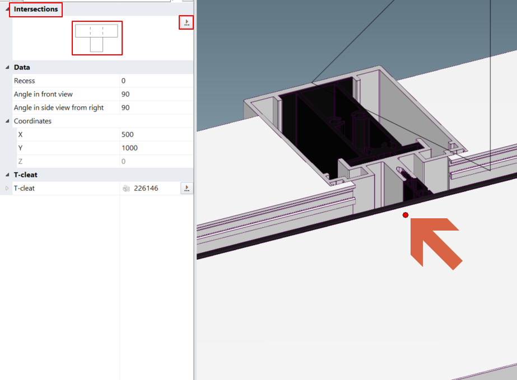The width and height of the screenshot is (517, 380).
Task: Click the greyed-out Z coordinate field
Action: 156,161
